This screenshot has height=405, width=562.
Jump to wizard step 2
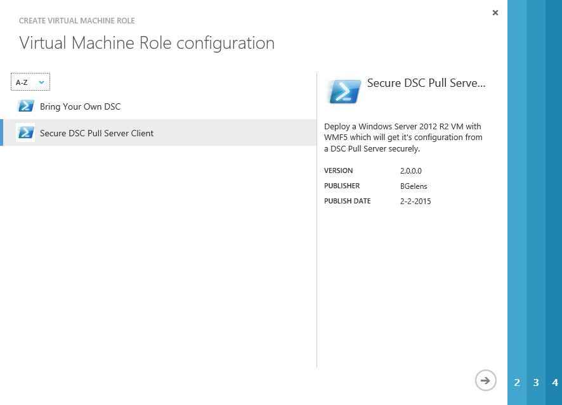(517, 383)
